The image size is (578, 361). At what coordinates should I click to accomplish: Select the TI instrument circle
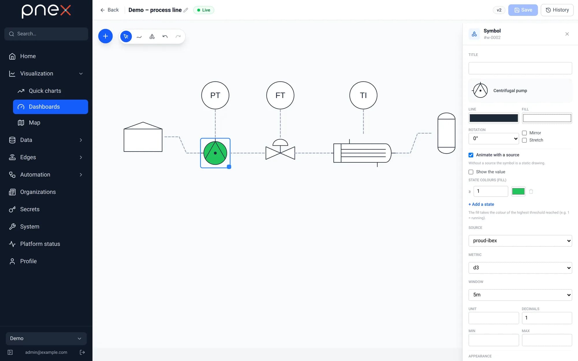(x=363, y=95)
